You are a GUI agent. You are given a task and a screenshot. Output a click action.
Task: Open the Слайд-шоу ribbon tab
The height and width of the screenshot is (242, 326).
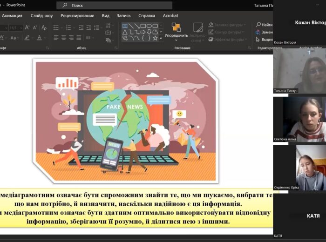[42, 15]
